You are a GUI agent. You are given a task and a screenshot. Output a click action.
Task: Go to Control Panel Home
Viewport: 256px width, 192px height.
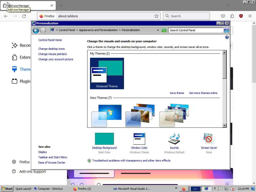coord(50,40)
